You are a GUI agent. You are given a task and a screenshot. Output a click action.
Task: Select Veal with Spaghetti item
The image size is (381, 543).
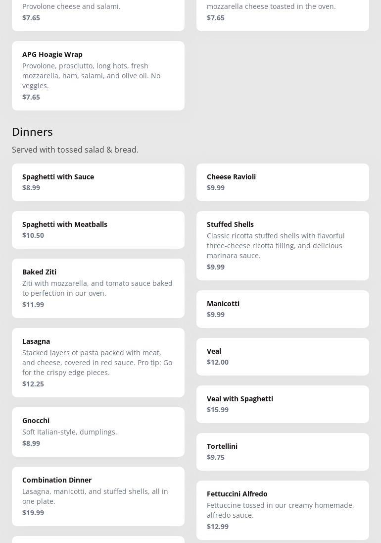pos(283,404)
